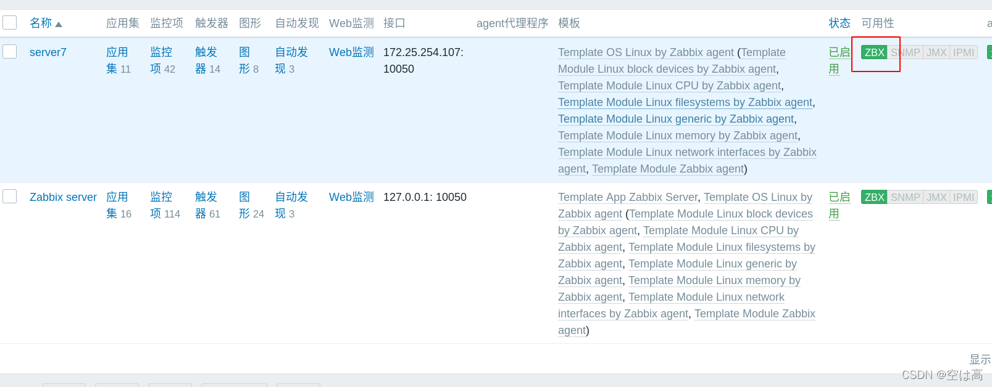
Task: Check the server7 row checkbox
Action: [x=9, y=51]
